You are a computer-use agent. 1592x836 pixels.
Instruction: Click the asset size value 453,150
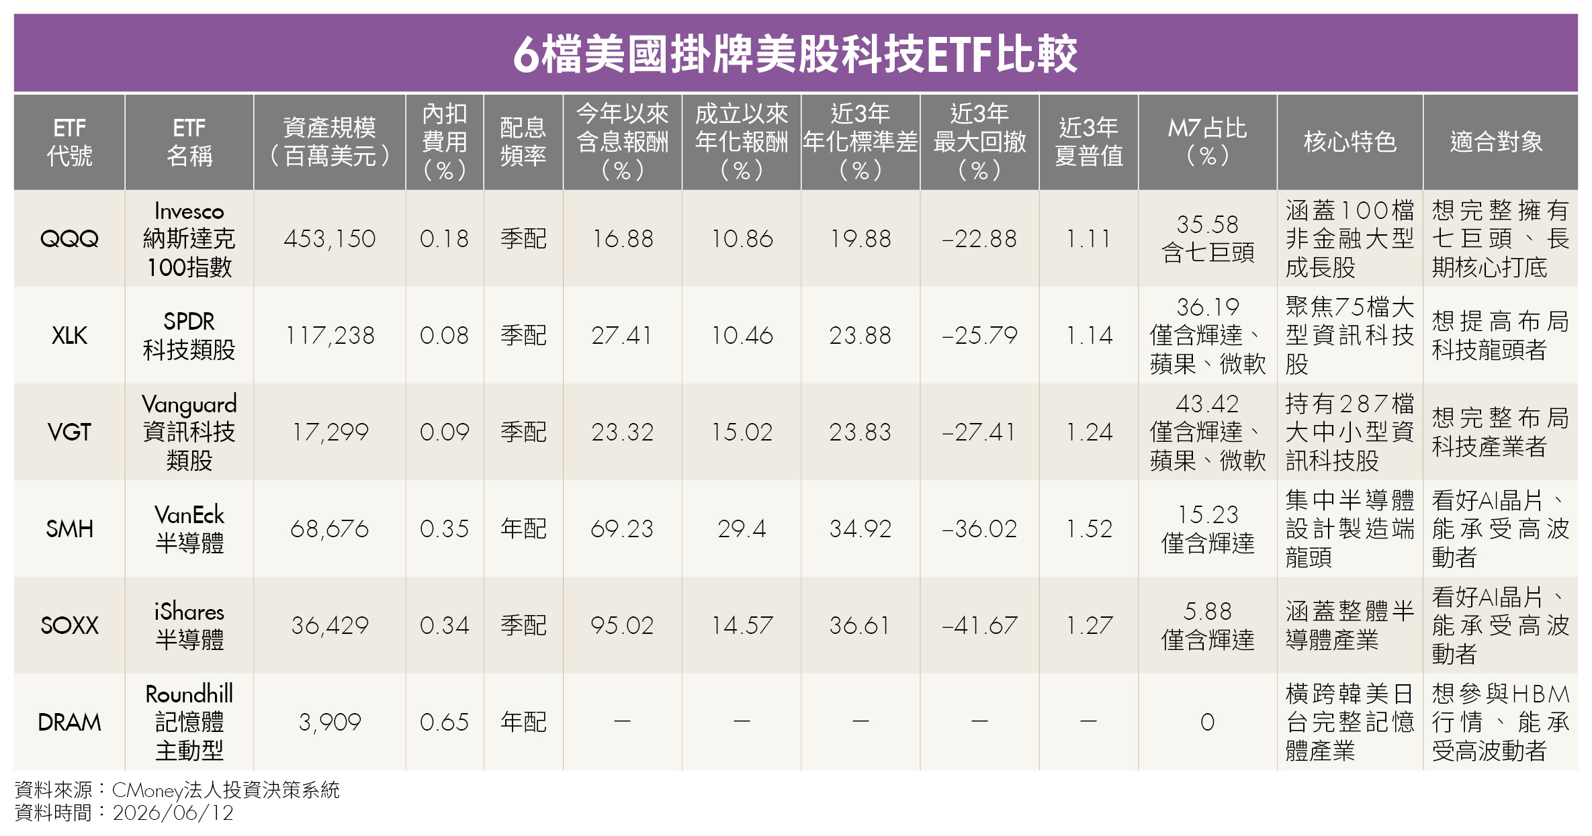click(x=329, y=238)
